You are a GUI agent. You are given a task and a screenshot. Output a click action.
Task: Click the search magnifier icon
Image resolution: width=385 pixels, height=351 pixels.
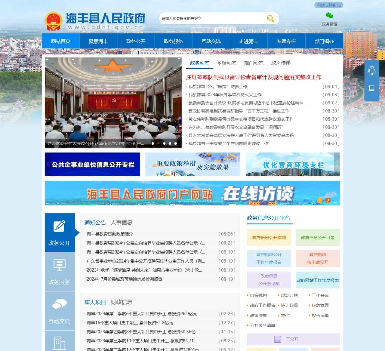tap(270, 19)
